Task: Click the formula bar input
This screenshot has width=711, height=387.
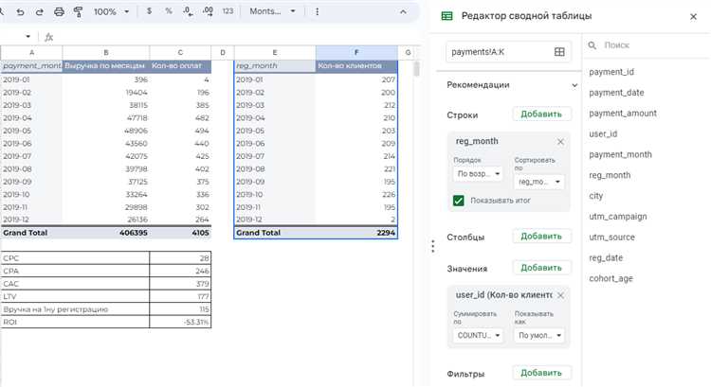Action: click(x=236, y=37)
